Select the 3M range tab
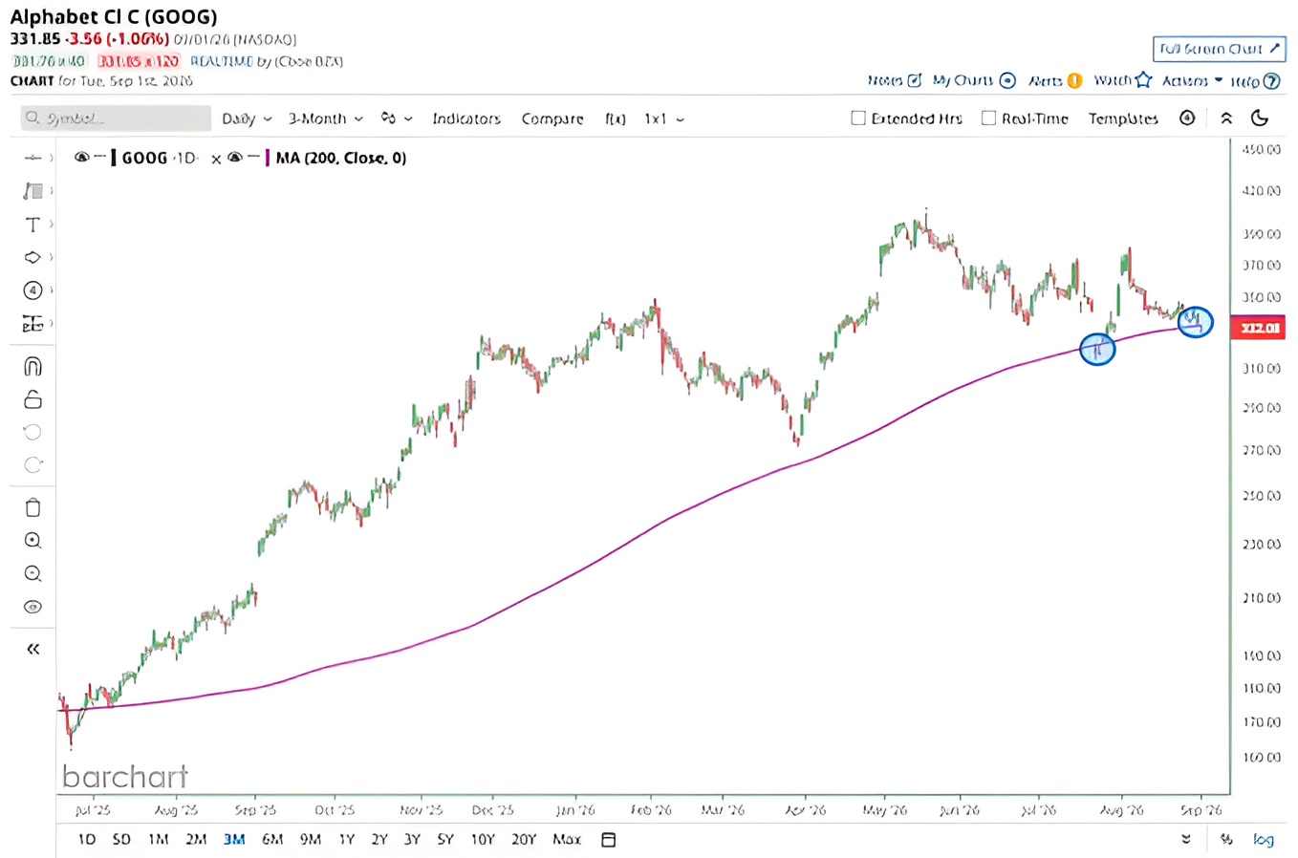The height and width of the screenshot is (858, 1298). tap(234, 840)
